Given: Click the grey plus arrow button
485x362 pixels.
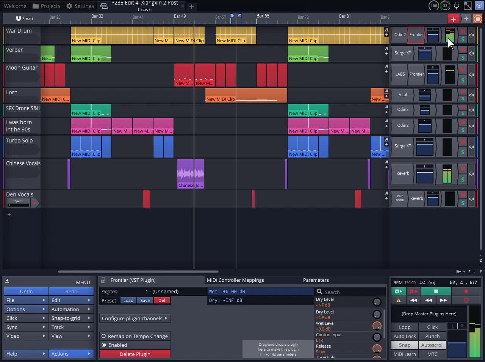Looking at the screenshot, I should point(466,19).
